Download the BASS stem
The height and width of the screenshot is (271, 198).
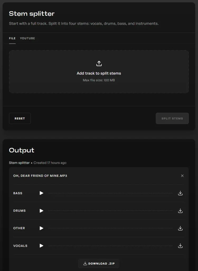180,193
